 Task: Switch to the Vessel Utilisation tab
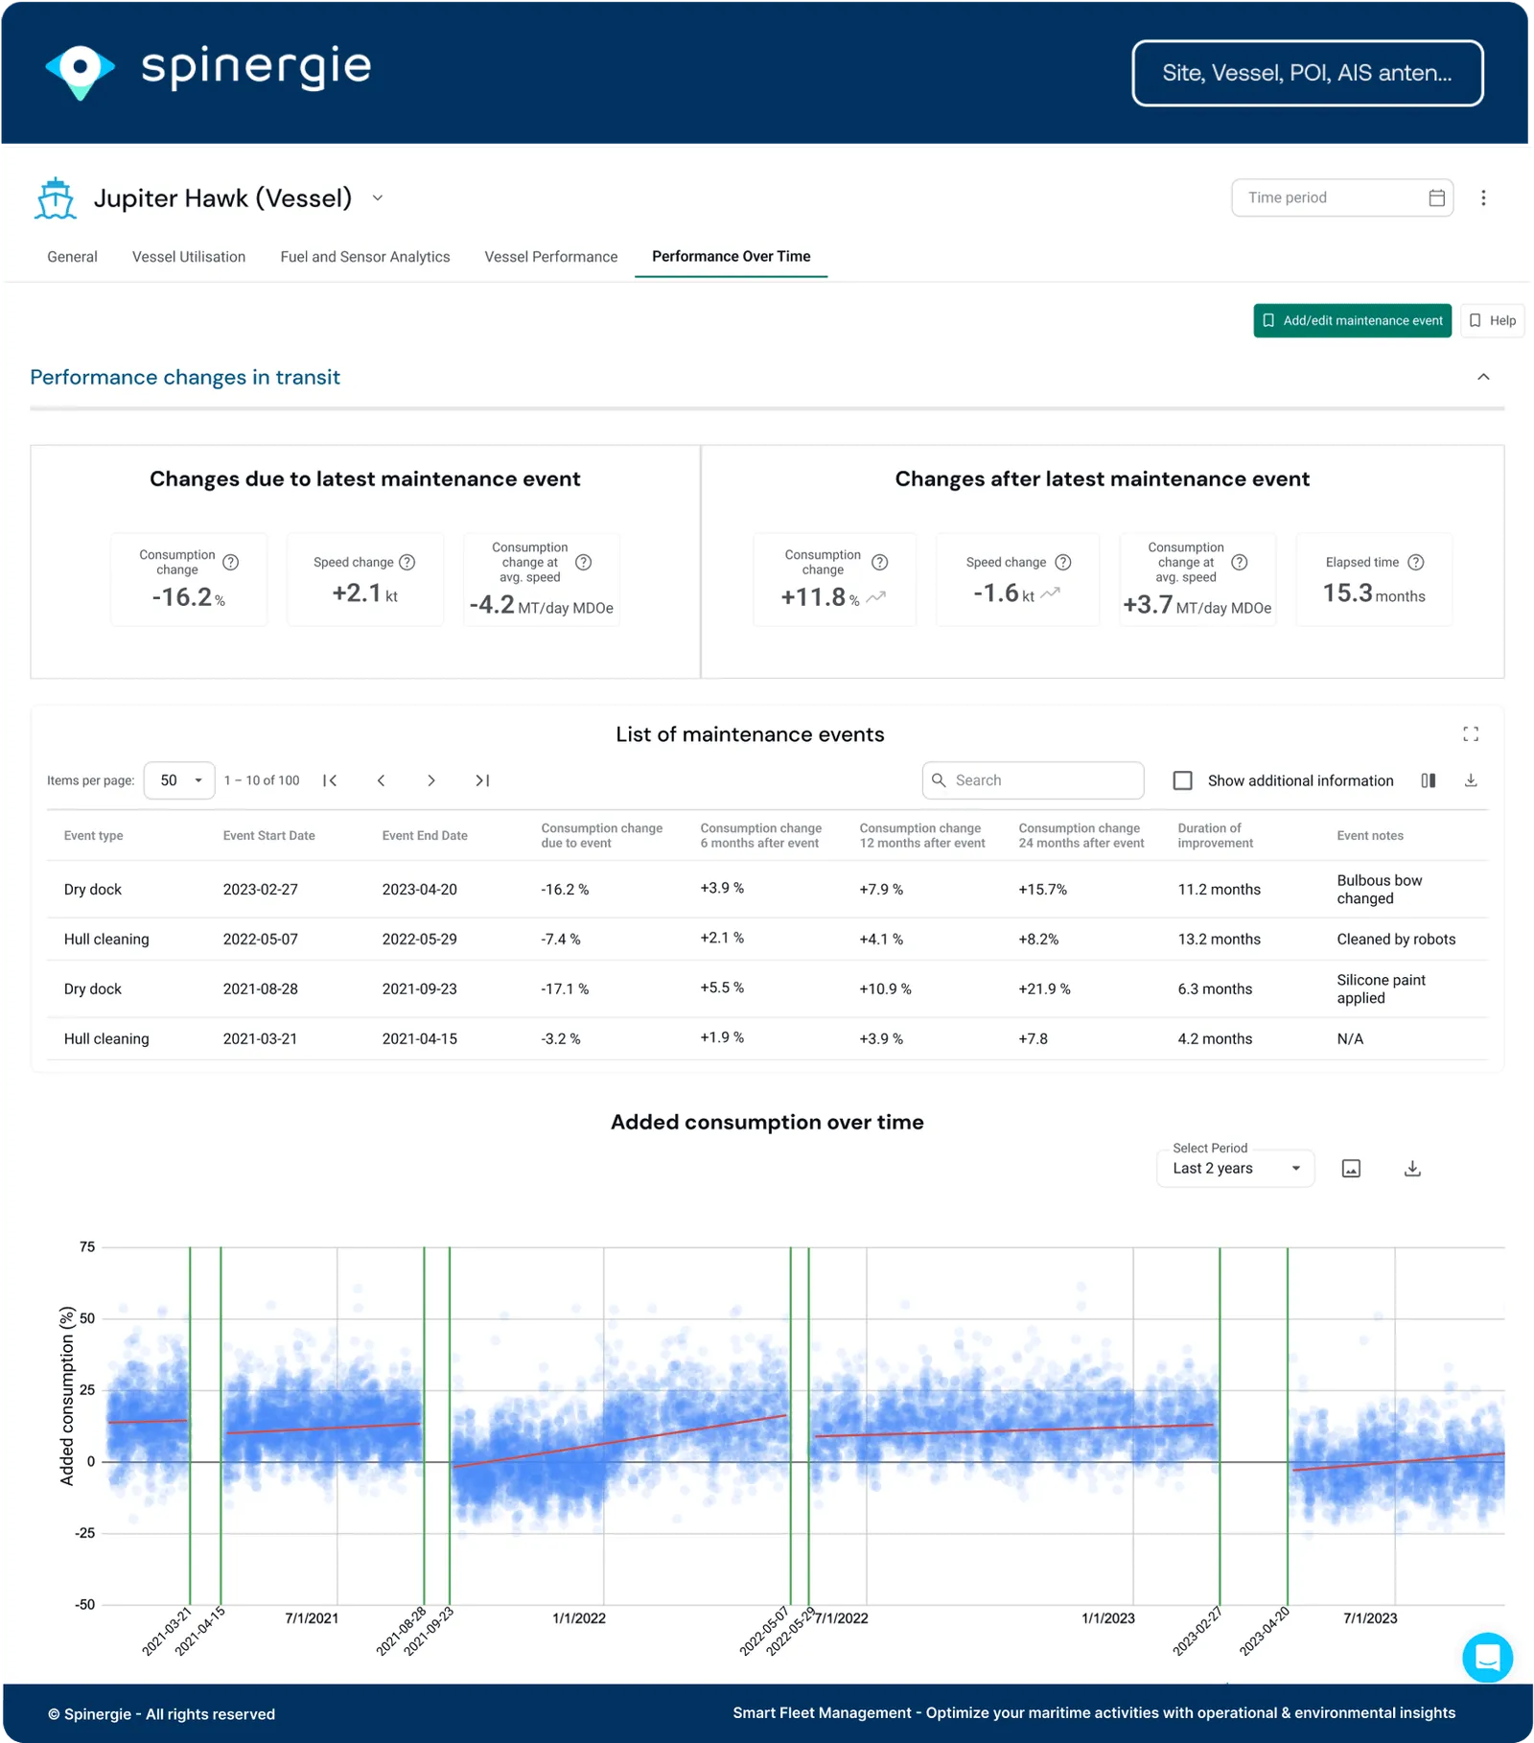(189, 257)
